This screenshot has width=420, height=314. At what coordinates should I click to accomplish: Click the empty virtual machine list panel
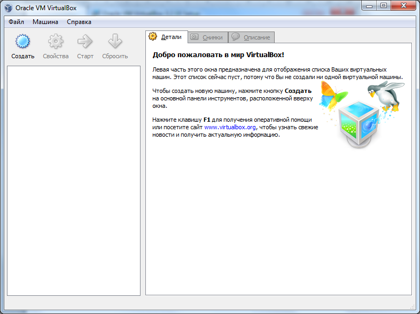point(74,180)
